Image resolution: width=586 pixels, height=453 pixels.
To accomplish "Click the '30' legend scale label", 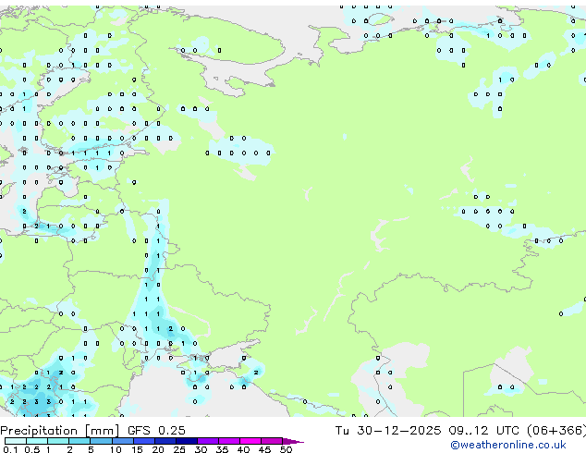I will (201, 449).
